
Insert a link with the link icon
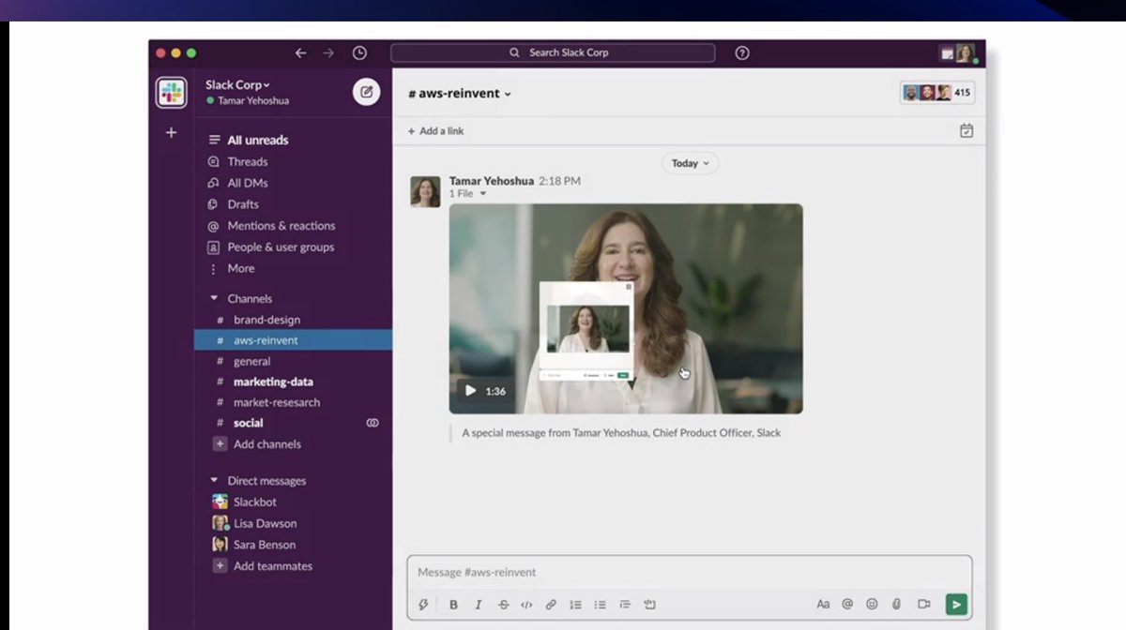pos(551,605)
